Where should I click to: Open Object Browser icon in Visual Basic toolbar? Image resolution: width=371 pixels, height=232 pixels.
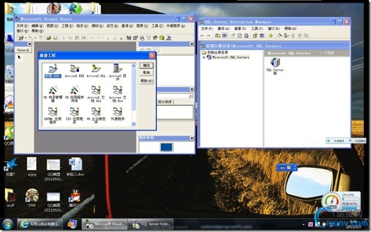tap(148, 38)
